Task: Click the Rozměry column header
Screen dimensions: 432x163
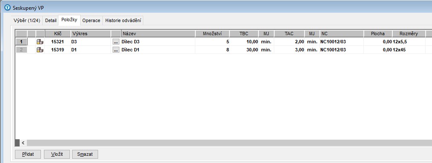Action: [409, 34]
